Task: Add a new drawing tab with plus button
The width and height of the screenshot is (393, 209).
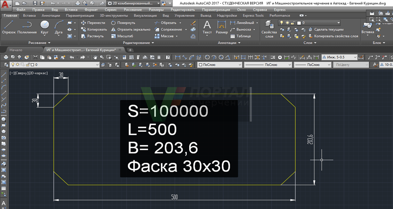Action: 130,50
